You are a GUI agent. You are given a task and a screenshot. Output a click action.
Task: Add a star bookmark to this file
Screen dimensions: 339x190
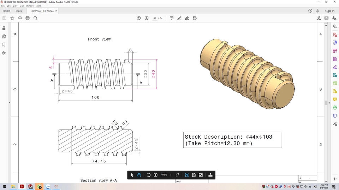tap(12, 18)
